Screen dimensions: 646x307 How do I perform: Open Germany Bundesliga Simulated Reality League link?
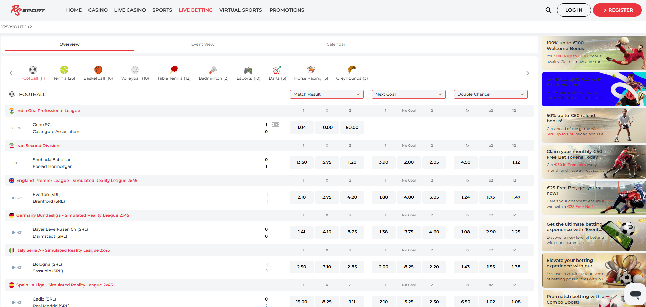(x=73, y=215)
